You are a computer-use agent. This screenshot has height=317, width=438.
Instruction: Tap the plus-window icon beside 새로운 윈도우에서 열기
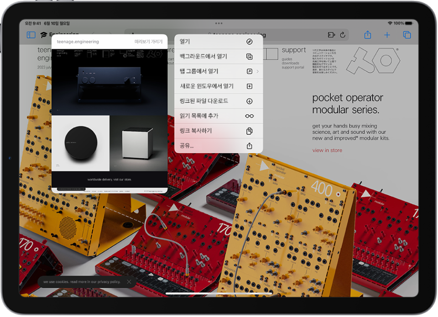click(250, 86)
